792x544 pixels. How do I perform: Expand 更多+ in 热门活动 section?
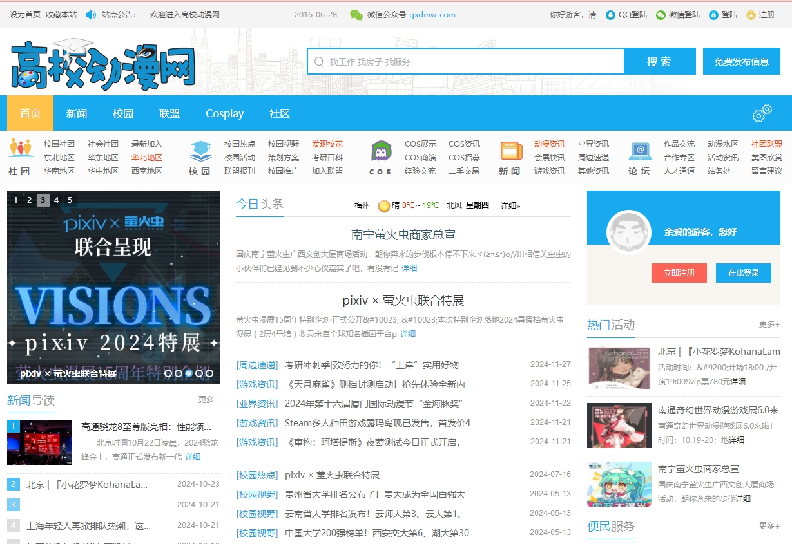click(769, 324)
